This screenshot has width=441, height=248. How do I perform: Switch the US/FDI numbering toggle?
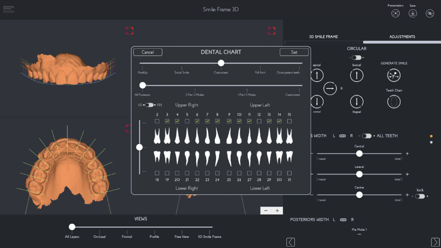pos(149,105)
